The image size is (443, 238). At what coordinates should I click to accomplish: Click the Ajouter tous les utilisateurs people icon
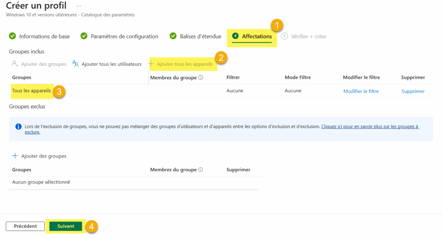(x=75, y=64)
